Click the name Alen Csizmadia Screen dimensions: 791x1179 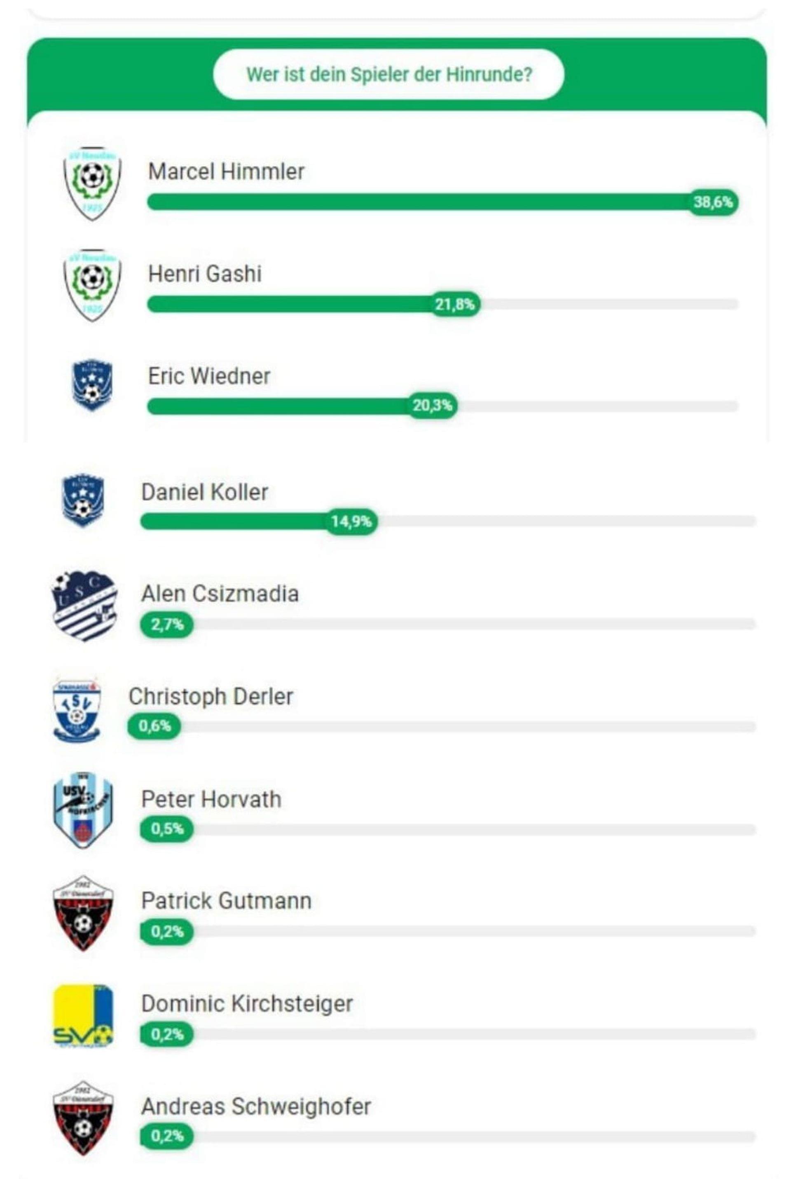click(220, 594)
